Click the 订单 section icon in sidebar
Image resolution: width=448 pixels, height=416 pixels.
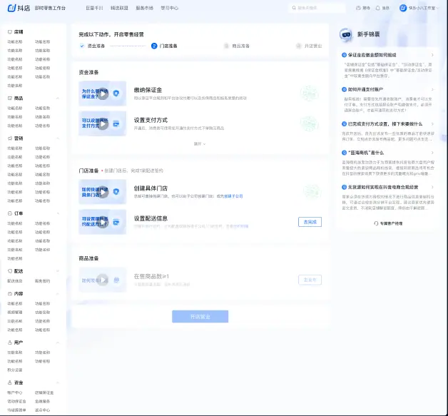click(10, 213)
